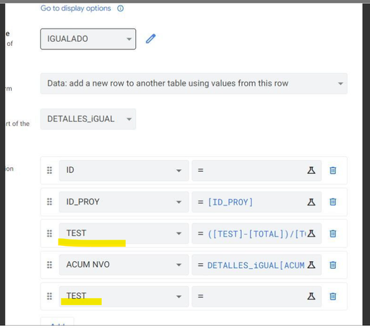Expand the 'Data: add a new row' action type dropdown
This screenshot has width=370, height=330.
pos(194,84)
